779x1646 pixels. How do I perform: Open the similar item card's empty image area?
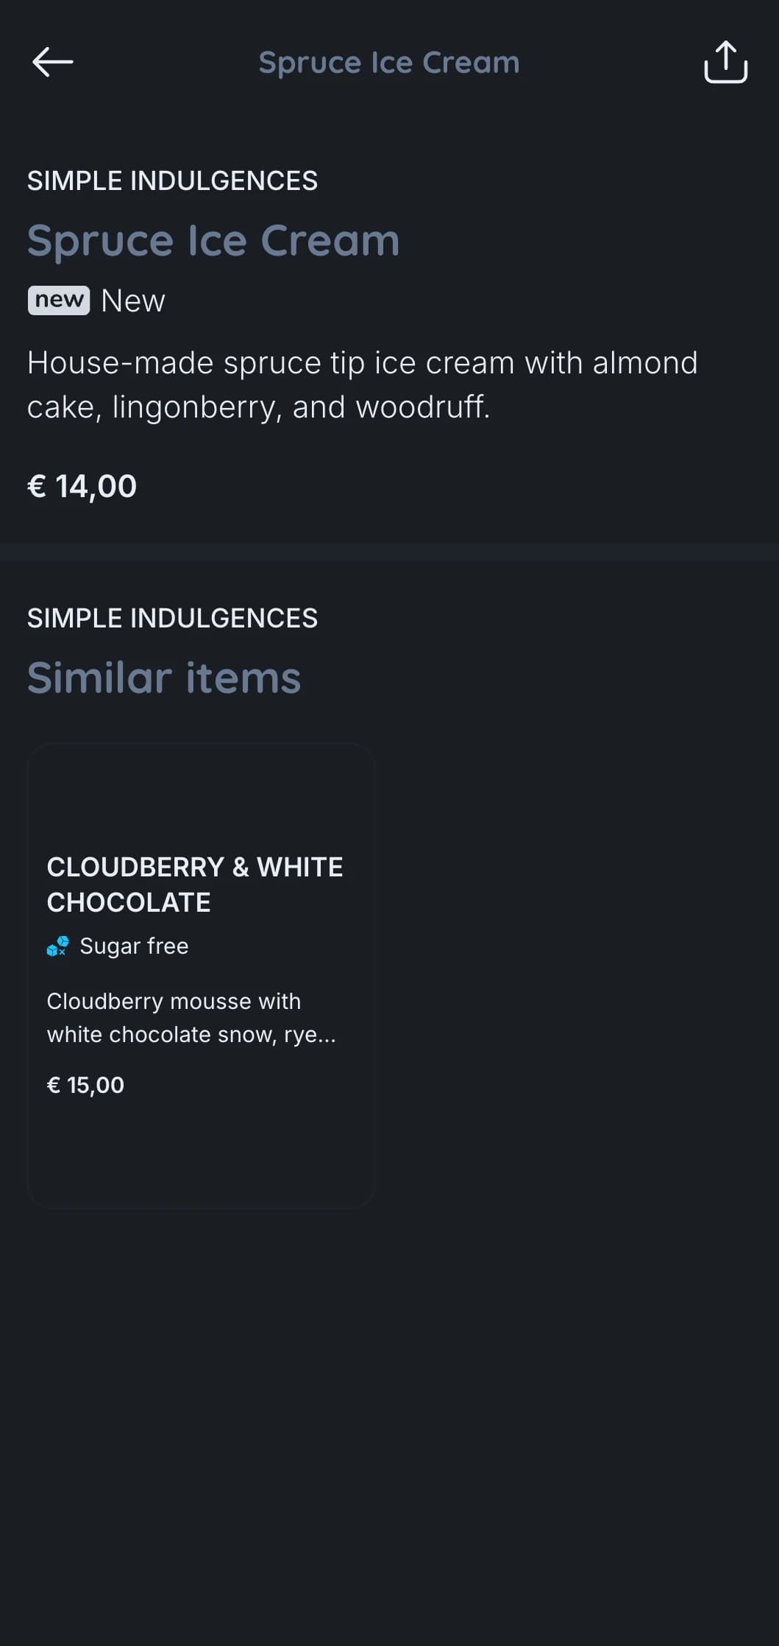201,794
